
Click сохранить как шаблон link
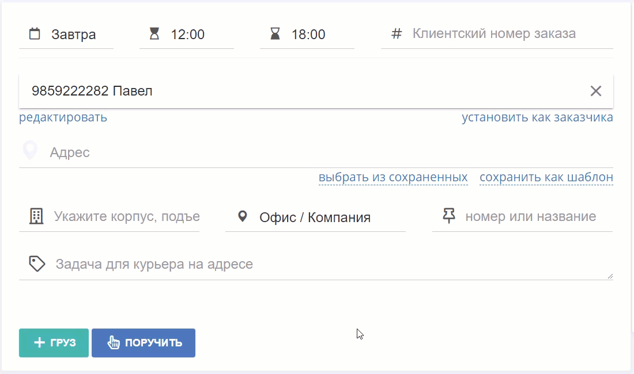[546, 177]
